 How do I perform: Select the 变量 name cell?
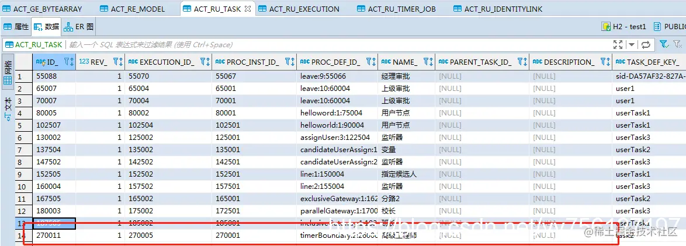point(407,150)
